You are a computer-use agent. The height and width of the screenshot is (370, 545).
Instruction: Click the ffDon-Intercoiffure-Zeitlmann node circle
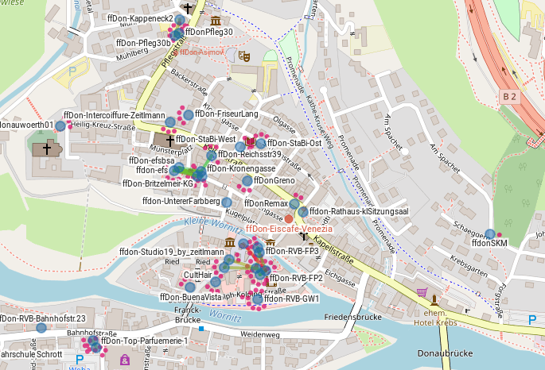click(x=170, y=122)
